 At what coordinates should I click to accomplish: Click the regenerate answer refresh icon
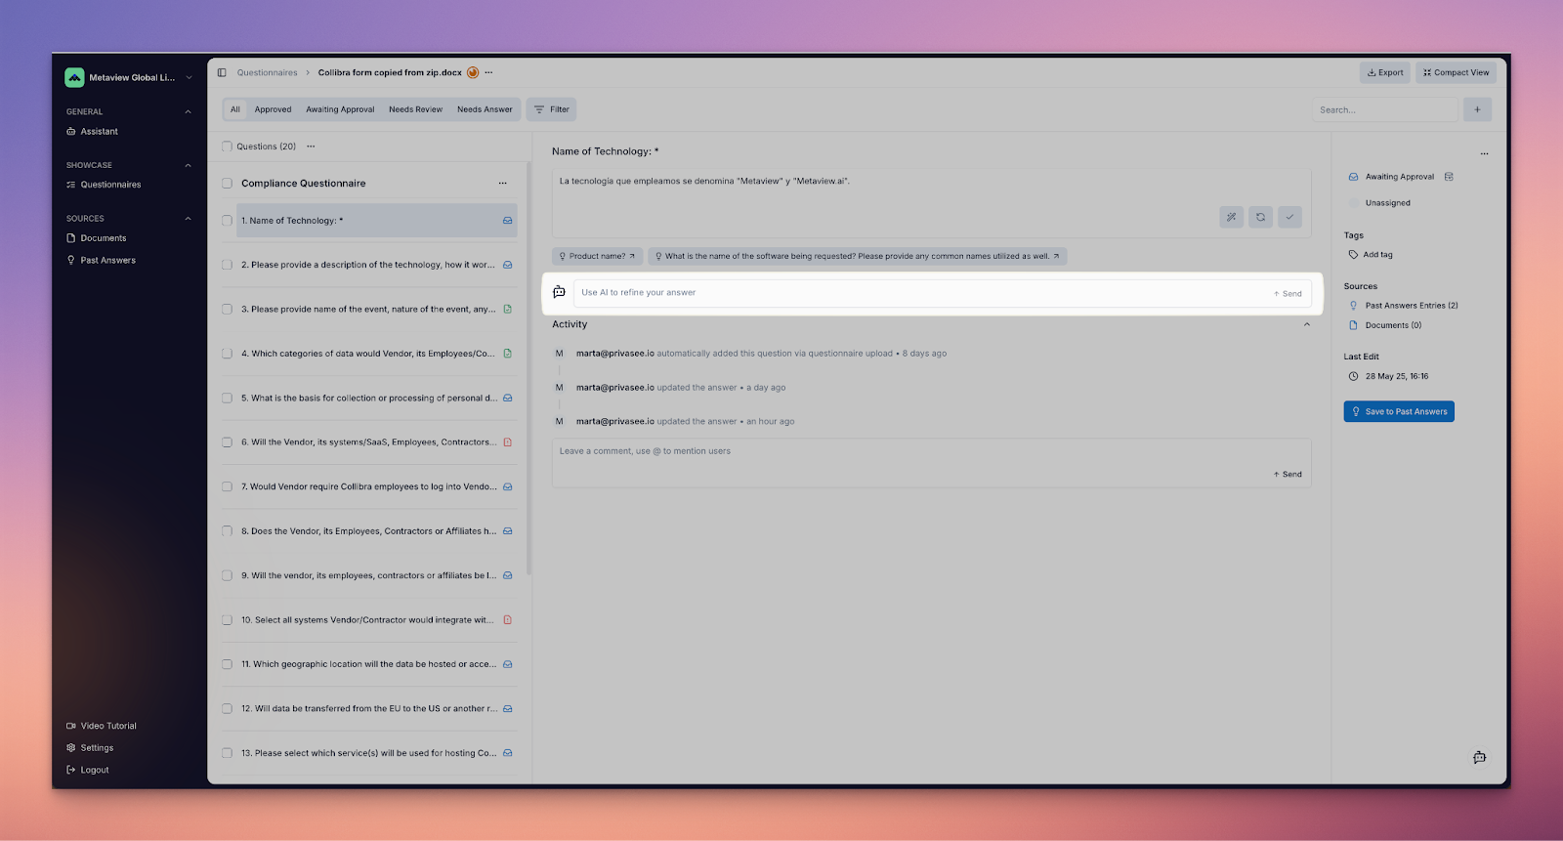pos(1260,217)
